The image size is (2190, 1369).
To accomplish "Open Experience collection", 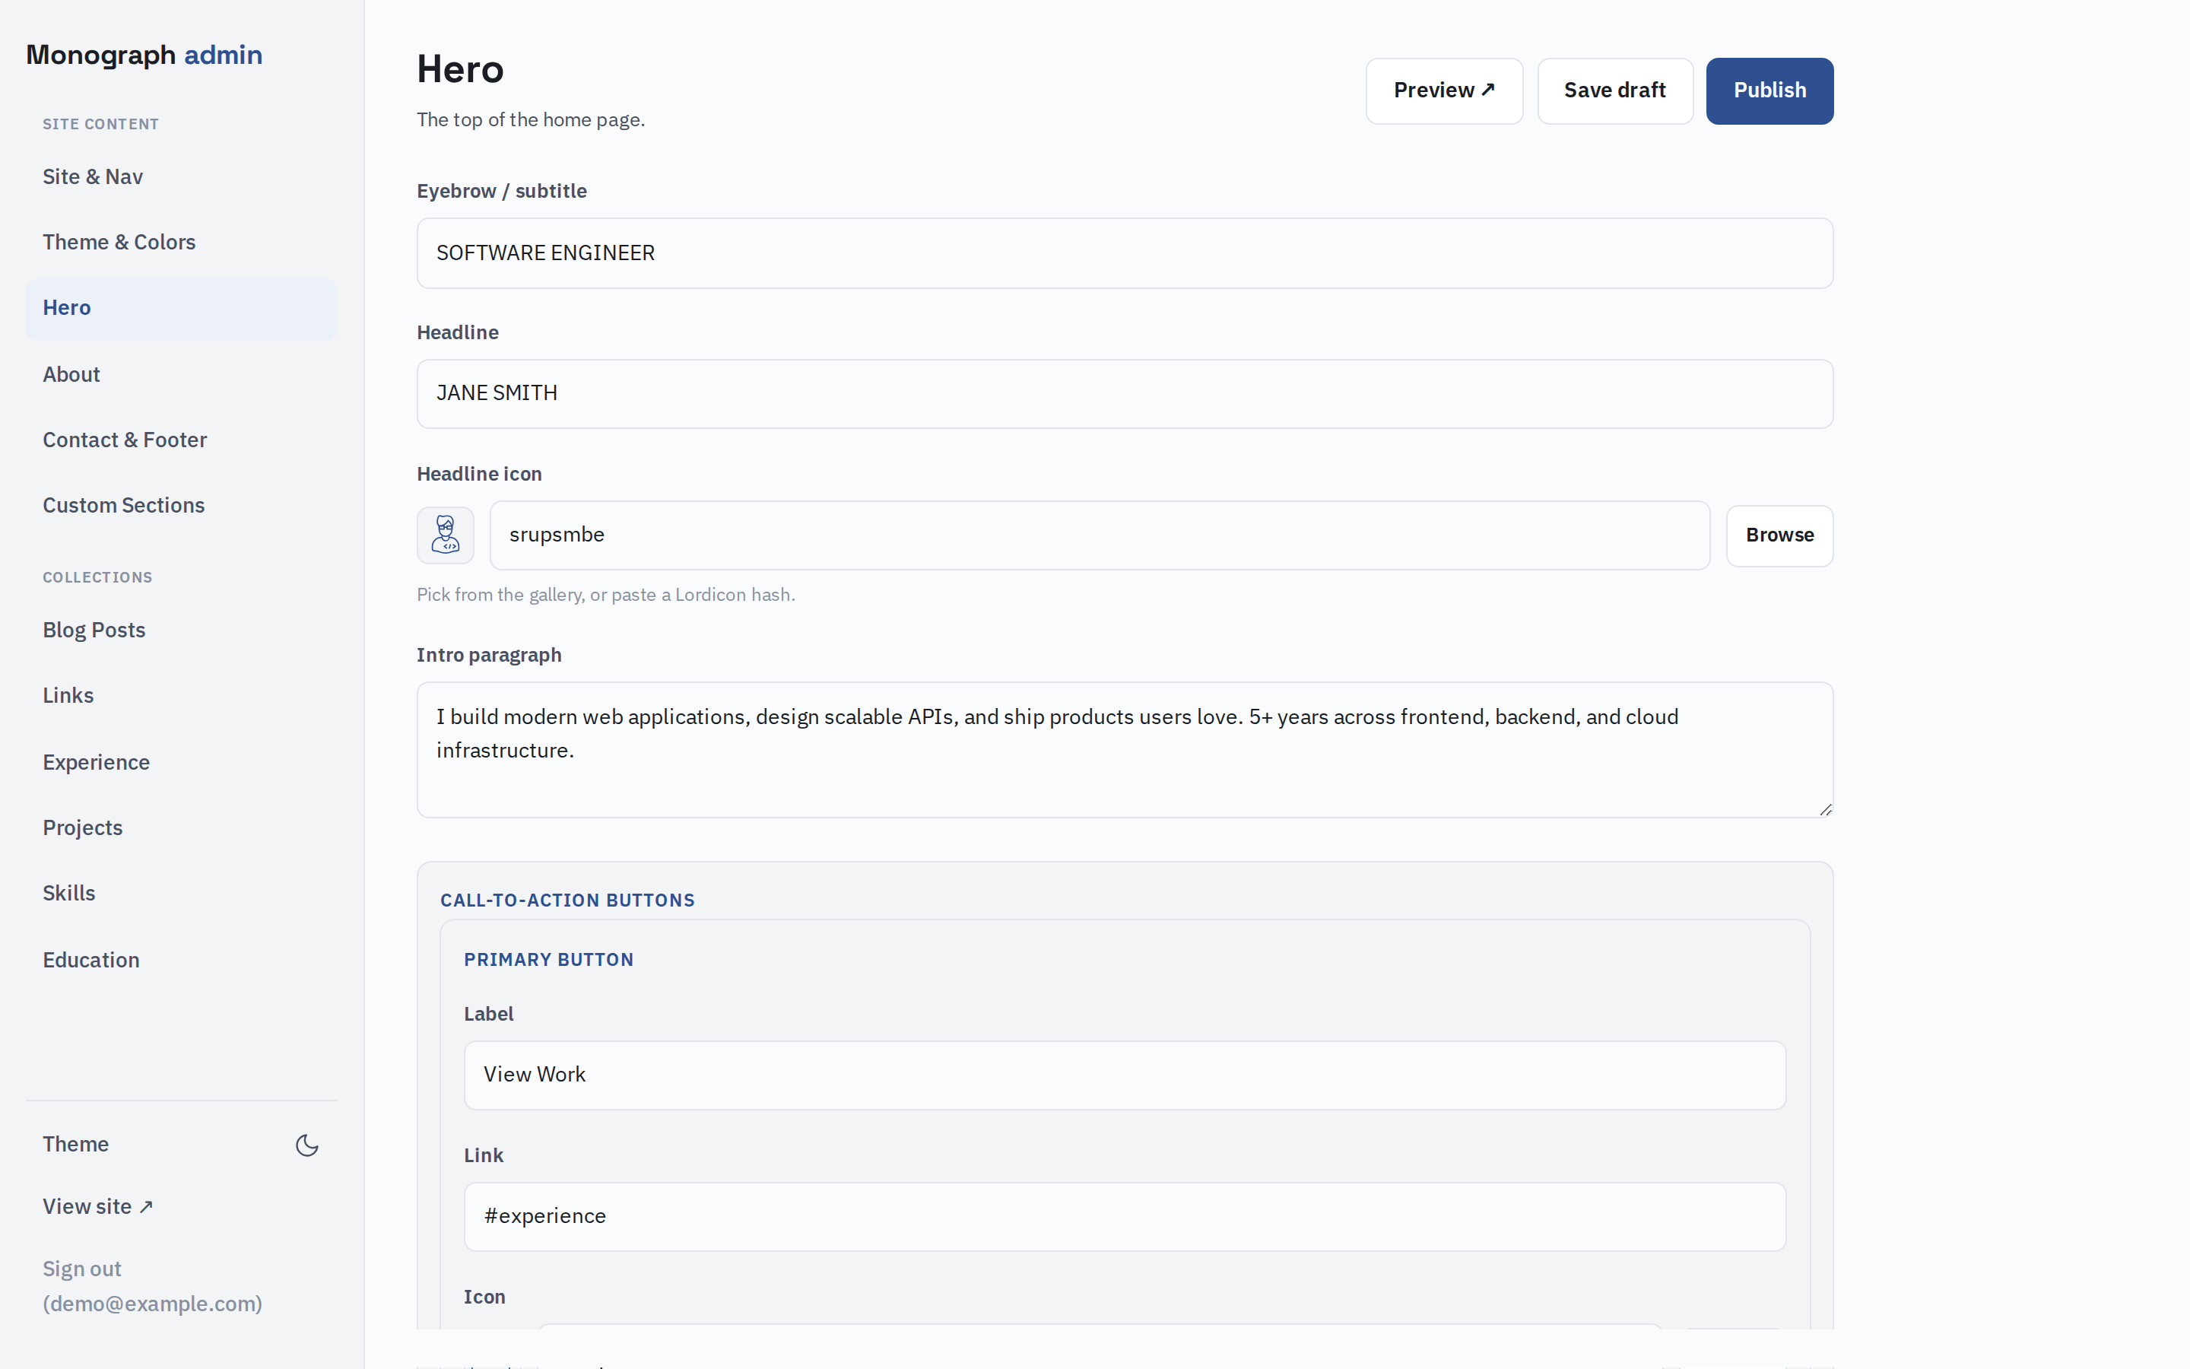I will tap(181, 762).
